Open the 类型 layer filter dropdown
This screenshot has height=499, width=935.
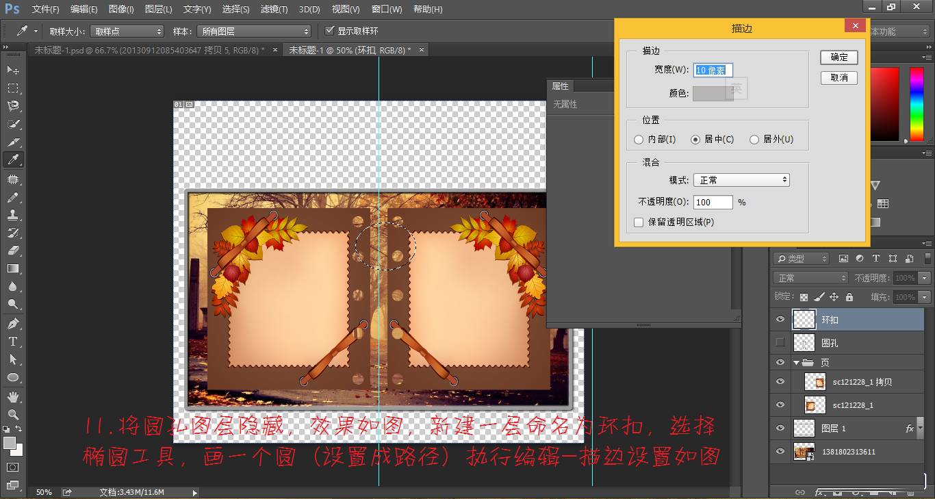pyautogui.click(x=802, y=259)
